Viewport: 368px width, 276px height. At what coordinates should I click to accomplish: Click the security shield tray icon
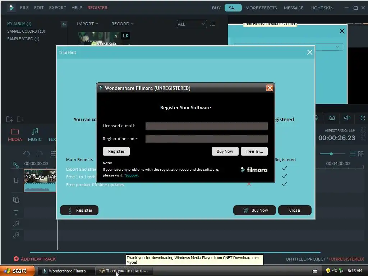pyautogui.click(x=328, y=271)
